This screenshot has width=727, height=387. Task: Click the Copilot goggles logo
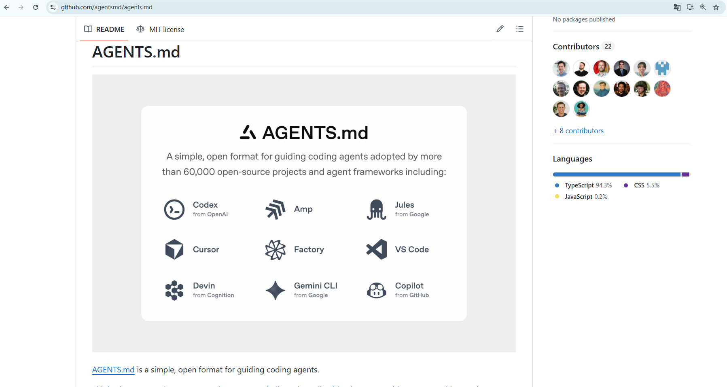[x=377, y=290]
